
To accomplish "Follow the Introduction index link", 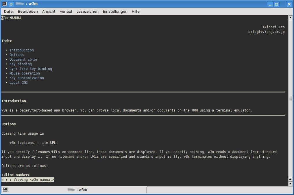I will point(22,50).
